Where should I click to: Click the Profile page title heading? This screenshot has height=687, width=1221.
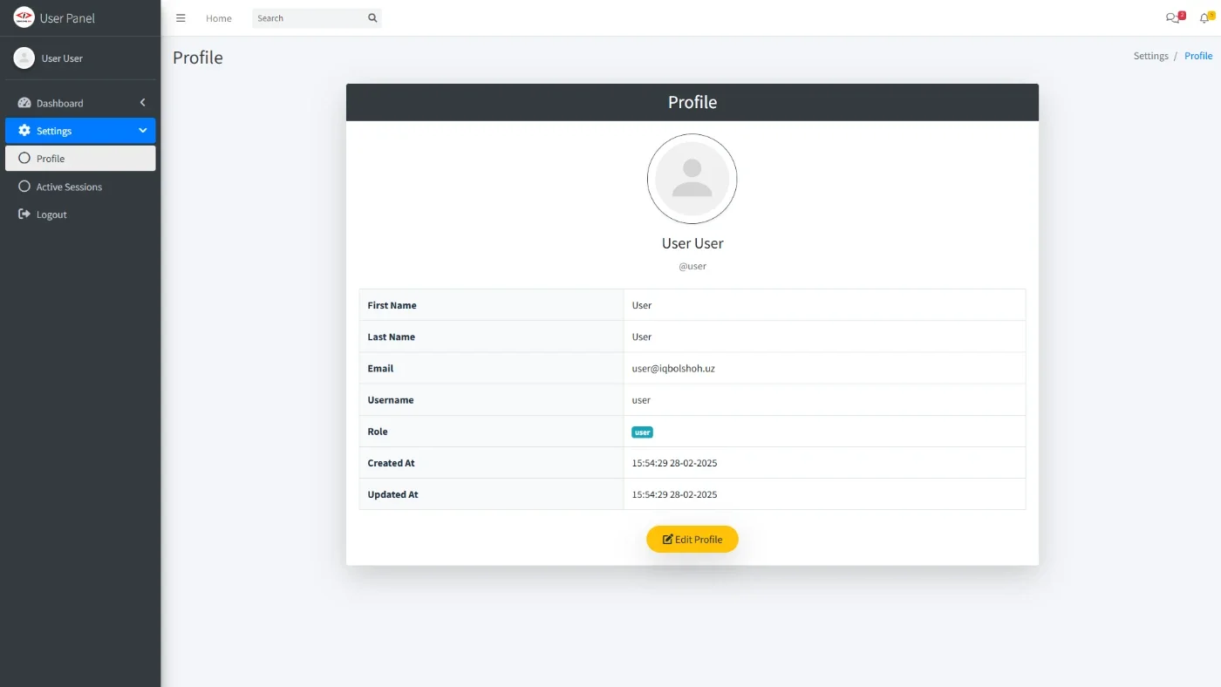[x=198, y=58]
